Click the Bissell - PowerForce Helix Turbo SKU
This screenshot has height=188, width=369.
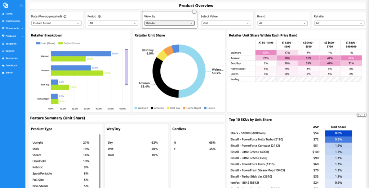click(x=254, y=139)
